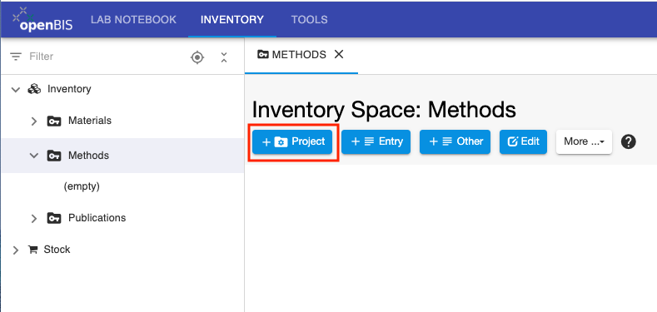Click the (empty) tree entry
Viewport: 657px width, 312px height.
tap(82, 186)
